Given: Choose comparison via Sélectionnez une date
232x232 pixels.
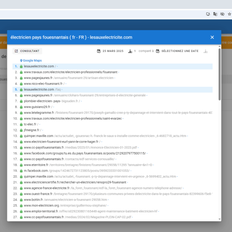Looking at the screenshot, I should [177, 51].
